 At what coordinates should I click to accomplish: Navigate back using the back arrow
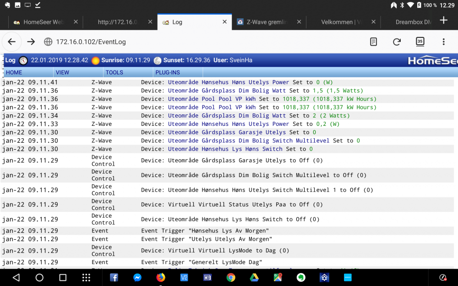coord(11,41)
